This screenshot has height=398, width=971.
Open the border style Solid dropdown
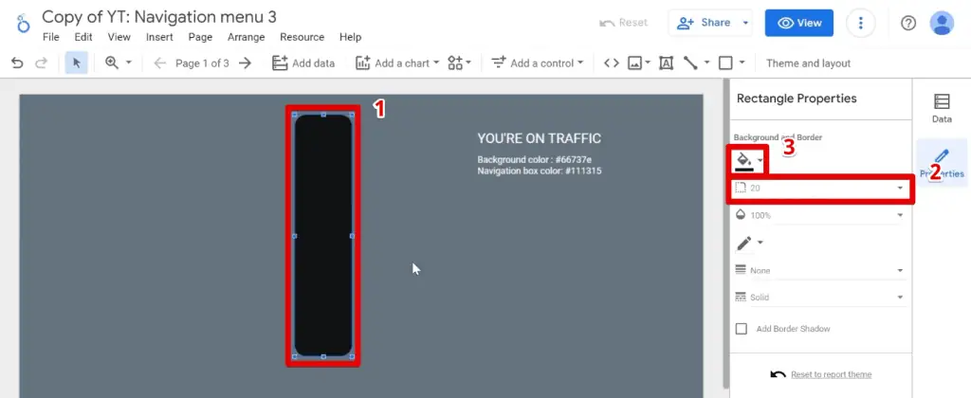click(818, 298)
